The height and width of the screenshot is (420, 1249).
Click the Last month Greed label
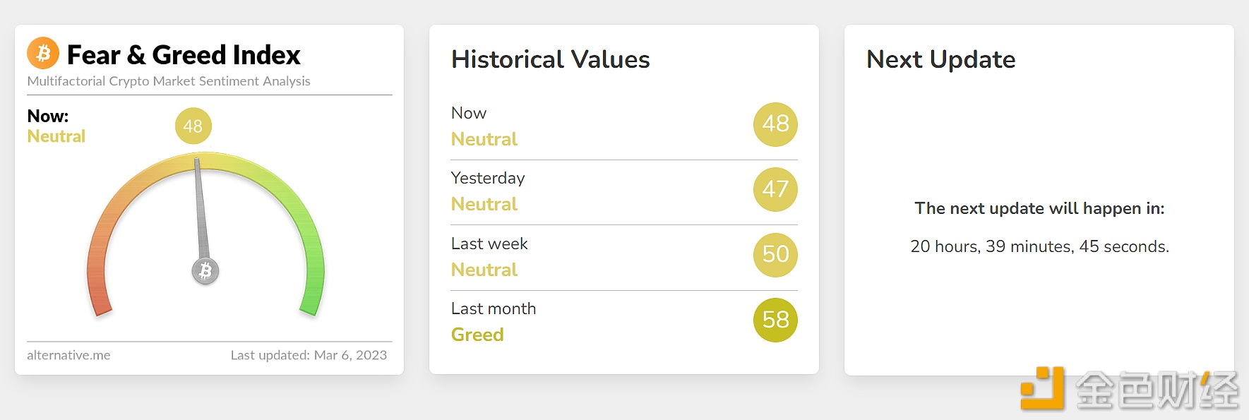(x=477, y=335)
